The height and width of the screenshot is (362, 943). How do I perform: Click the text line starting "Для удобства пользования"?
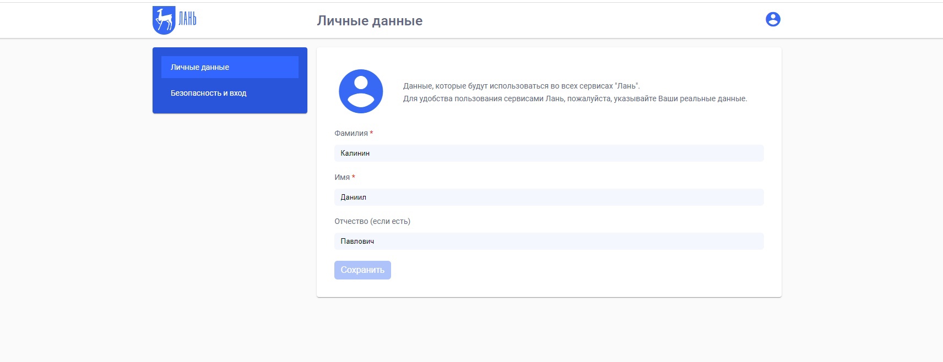click(x=575, y=98)
